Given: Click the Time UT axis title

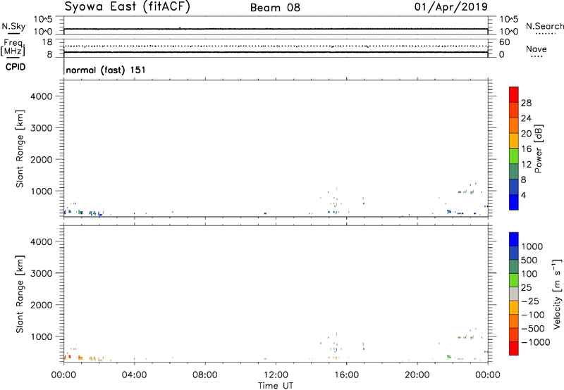Looking at the screenshot, I should 276,384.
